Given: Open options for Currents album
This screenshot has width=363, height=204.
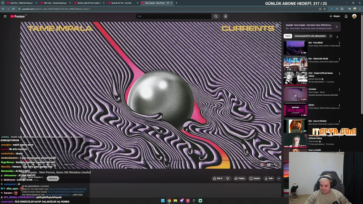Looking at the screenshot, I should [339, 90].
